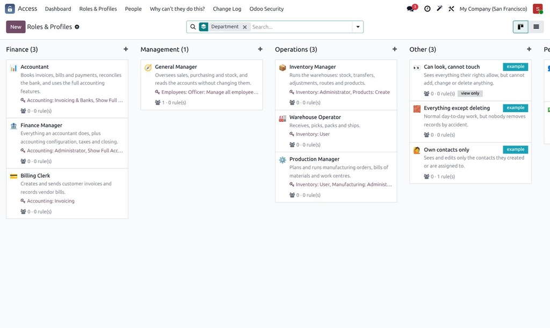Click the New button
This screenshot has height=328, width=550.
16,27
